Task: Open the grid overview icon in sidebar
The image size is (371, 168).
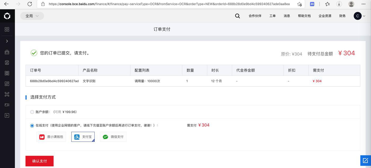Action: (x=7, y=29)
